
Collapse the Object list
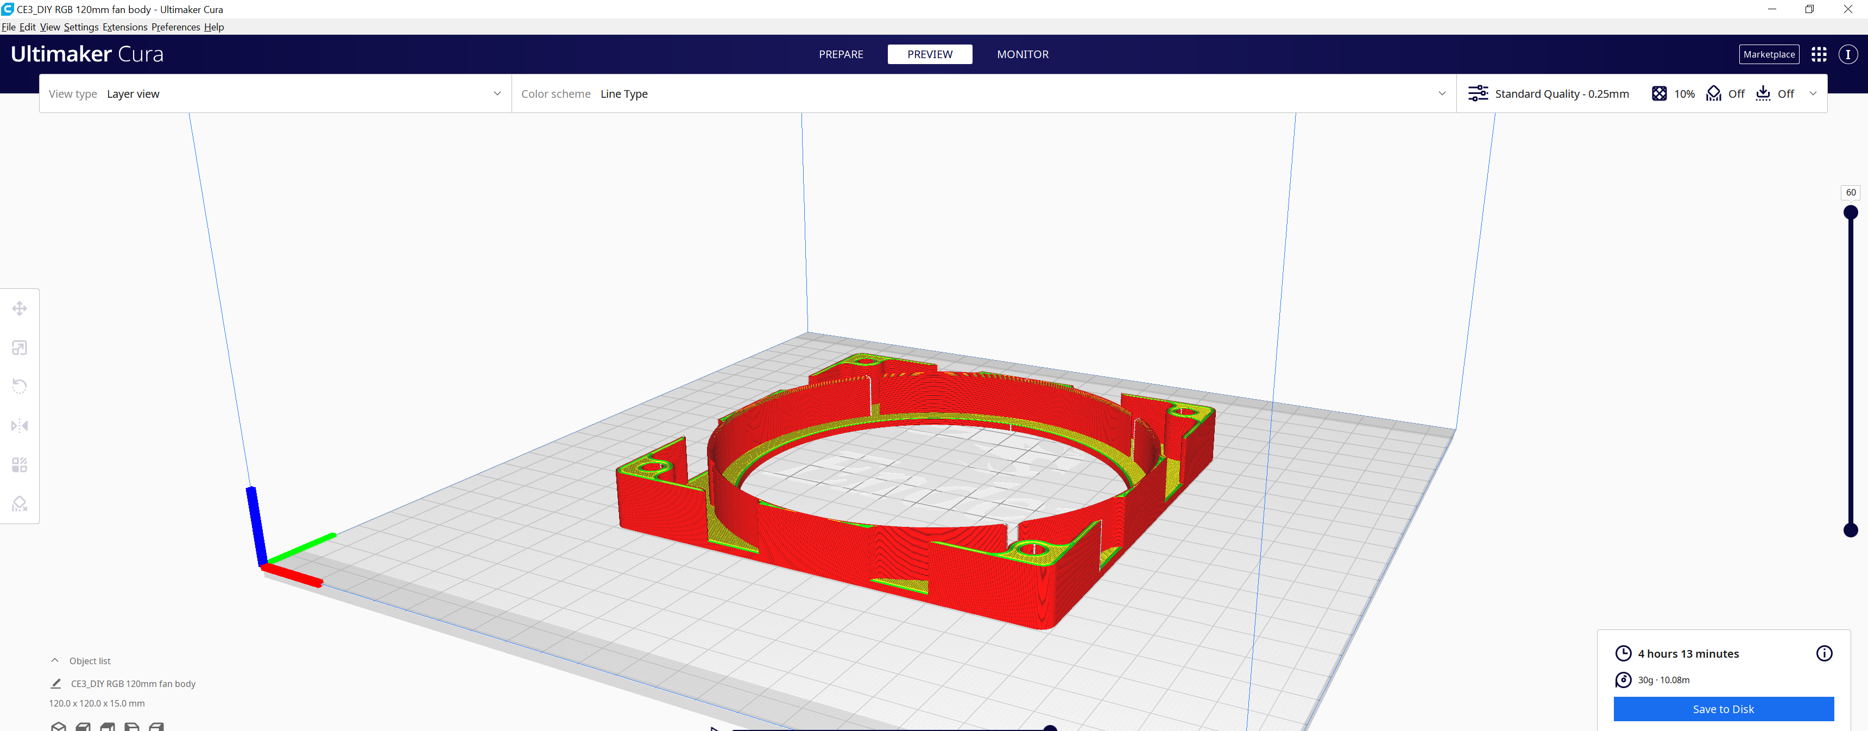[x=55, y=660]
